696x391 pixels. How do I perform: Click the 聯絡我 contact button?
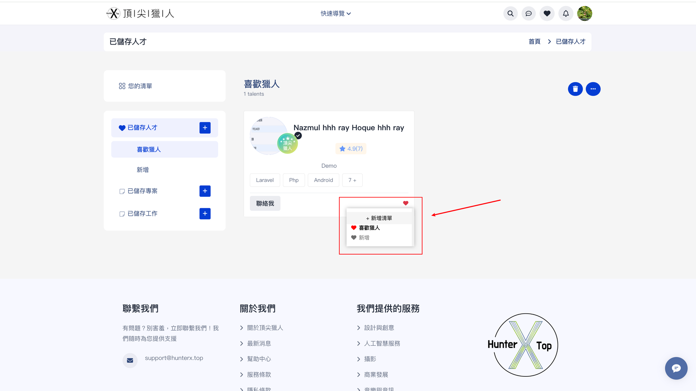265,203
